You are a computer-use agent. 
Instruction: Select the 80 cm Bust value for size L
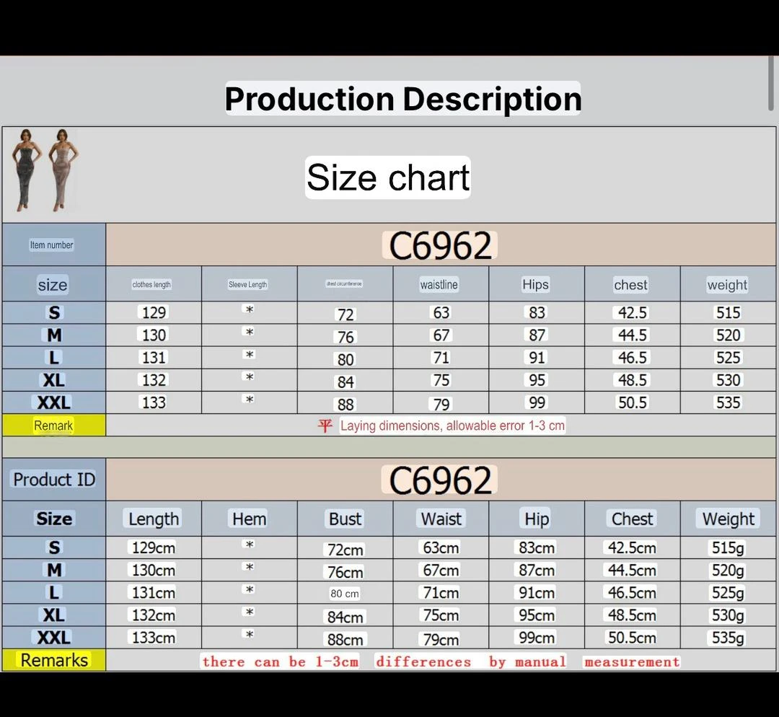pos(345,593)
